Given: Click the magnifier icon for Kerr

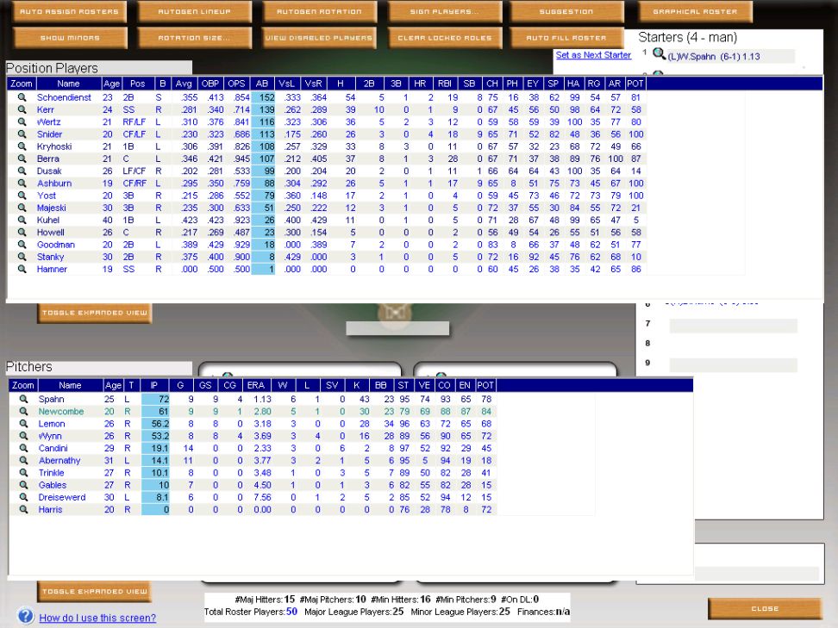Looking at the screenshot, I should pyautogui.click(x=22, y=109).
